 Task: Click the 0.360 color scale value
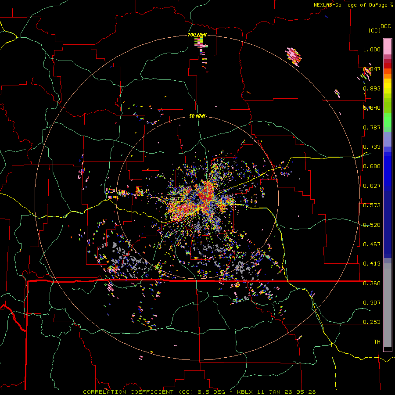tap(372, 284)
